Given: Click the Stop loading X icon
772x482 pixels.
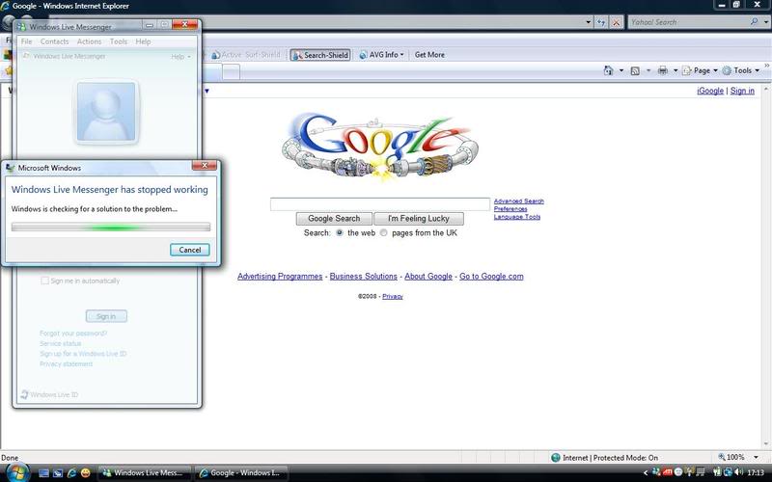Looking at the screenshot, I should pos(617,21).
